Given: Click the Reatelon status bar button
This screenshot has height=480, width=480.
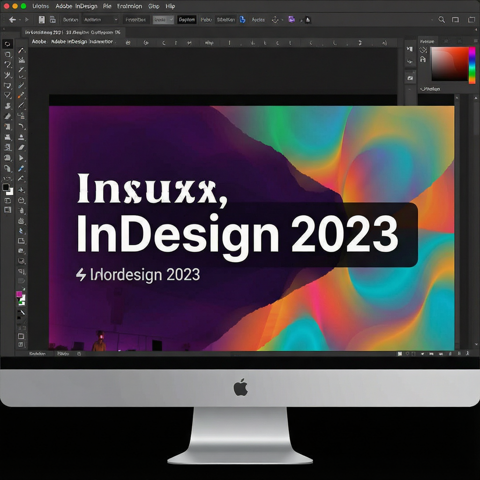Looking at the screenshot, I should pyautogui.click(x=37, y=353).
